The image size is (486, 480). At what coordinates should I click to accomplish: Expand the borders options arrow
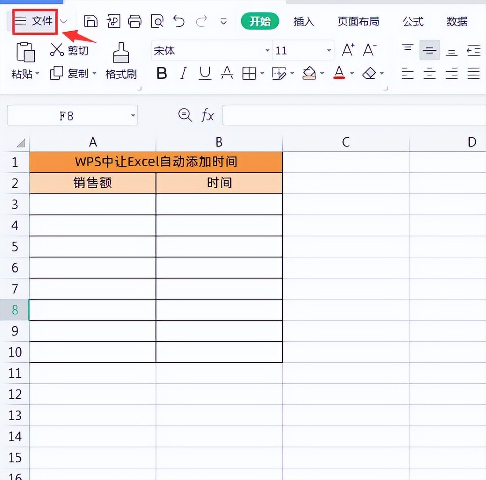(262, 73)
